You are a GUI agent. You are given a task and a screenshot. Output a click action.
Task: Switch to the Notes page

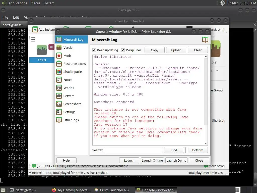tap(72, 80)
